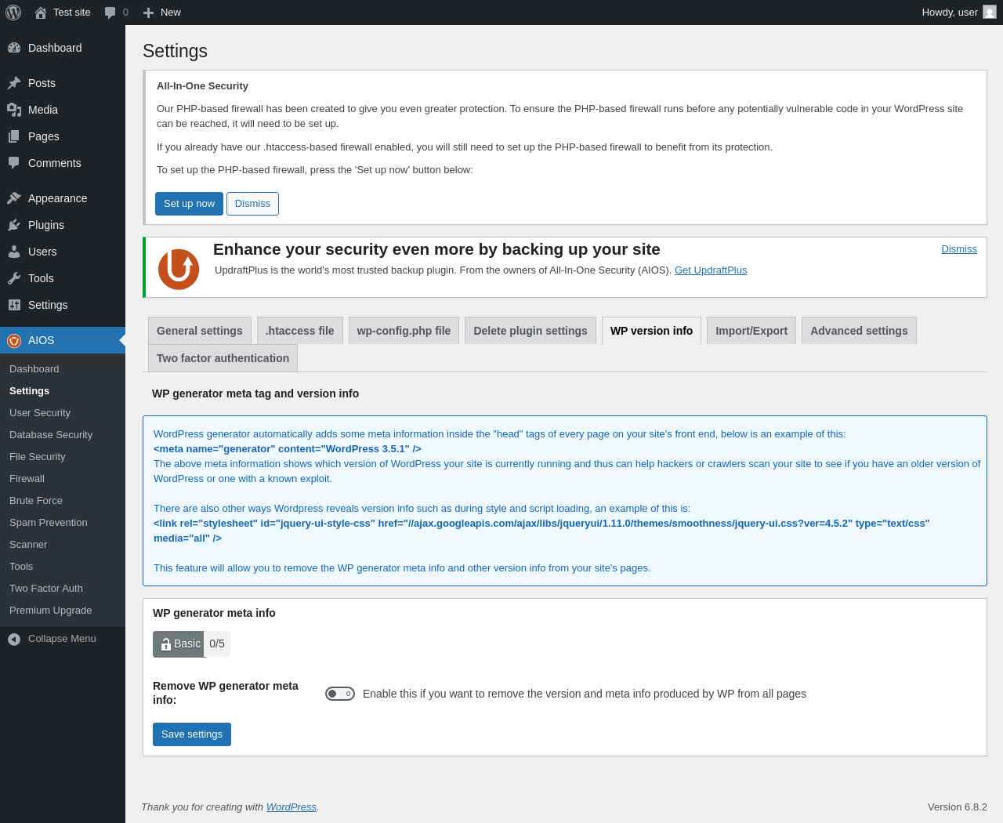1003x823 pixels.
Task: Click the 0/5 score badge
Action: coord(217,644)
